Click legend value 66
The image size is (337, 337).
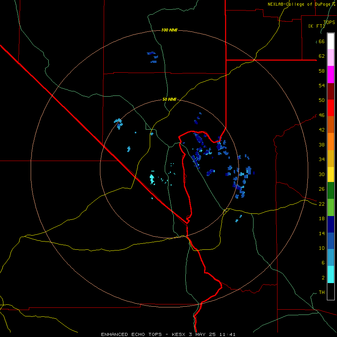pyautogui.click(x=322, y=42)
